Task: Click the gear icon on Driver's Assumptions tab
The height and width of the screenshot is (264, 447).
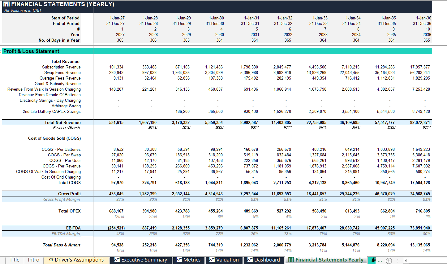Action: (51, 260)
